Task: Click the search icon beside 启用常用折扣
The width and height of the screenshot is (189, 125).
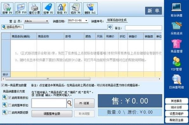Action: tap(5, 97)
